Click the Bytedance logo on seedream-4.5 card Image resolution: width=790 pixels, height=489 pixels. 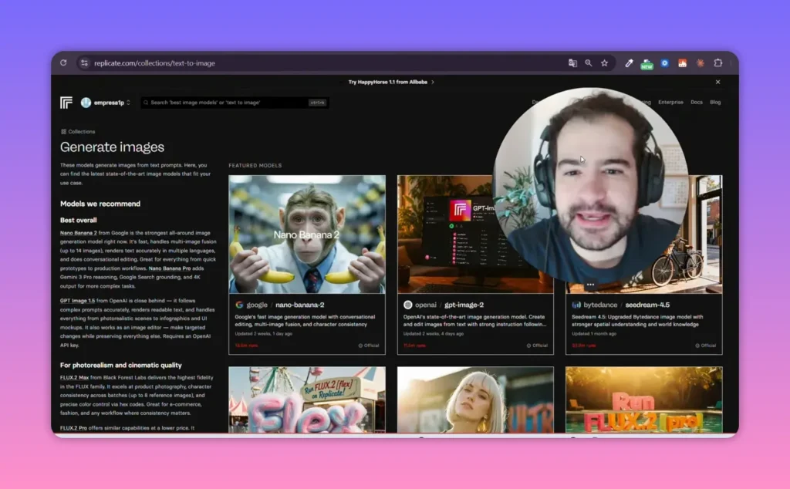(576, 305)
